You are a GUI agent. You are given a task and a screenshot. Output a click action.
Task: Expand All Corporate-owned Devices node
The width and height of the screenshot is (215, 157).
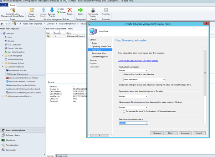coord(2,96)
